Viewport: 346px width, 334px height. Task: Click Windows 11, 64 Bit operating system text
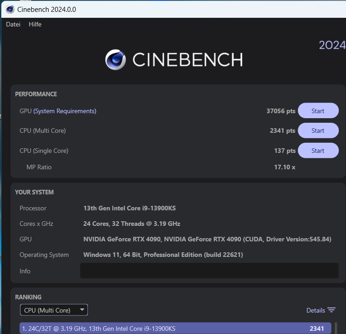coord(163,255)
